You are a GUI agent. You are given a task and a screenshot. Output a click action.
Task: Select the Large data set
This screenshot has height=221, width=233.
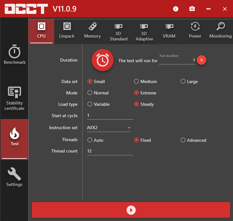click(x=189, y=81)
